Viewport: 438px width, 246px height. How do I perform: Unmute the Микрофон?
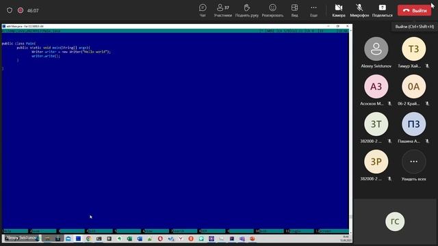[x=359, y=11]
